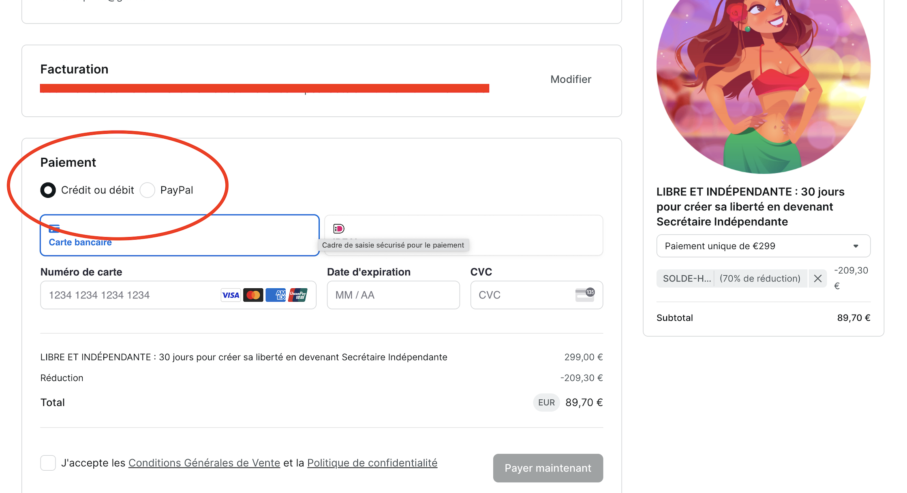The image size is (907, 493).
Task: Focus the Date d'expiration MM / AA field
Action: pyautogui.click(x=394, y=295)
